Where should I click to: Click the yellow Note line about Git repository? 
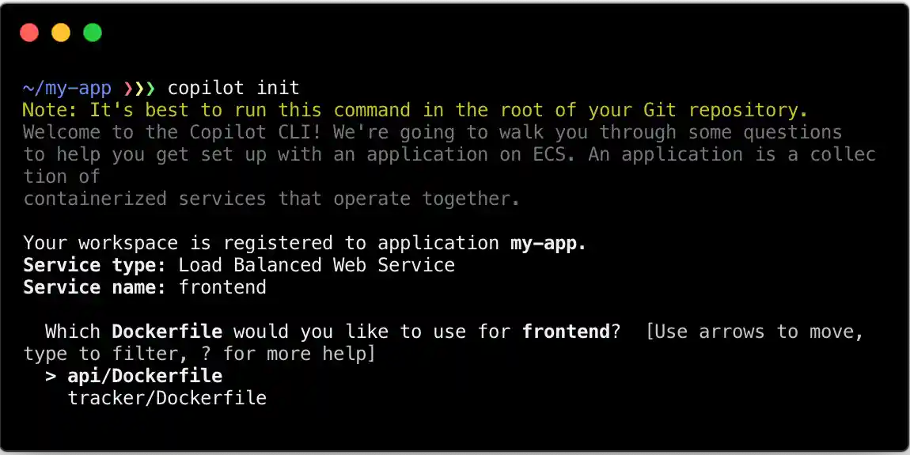415,110
